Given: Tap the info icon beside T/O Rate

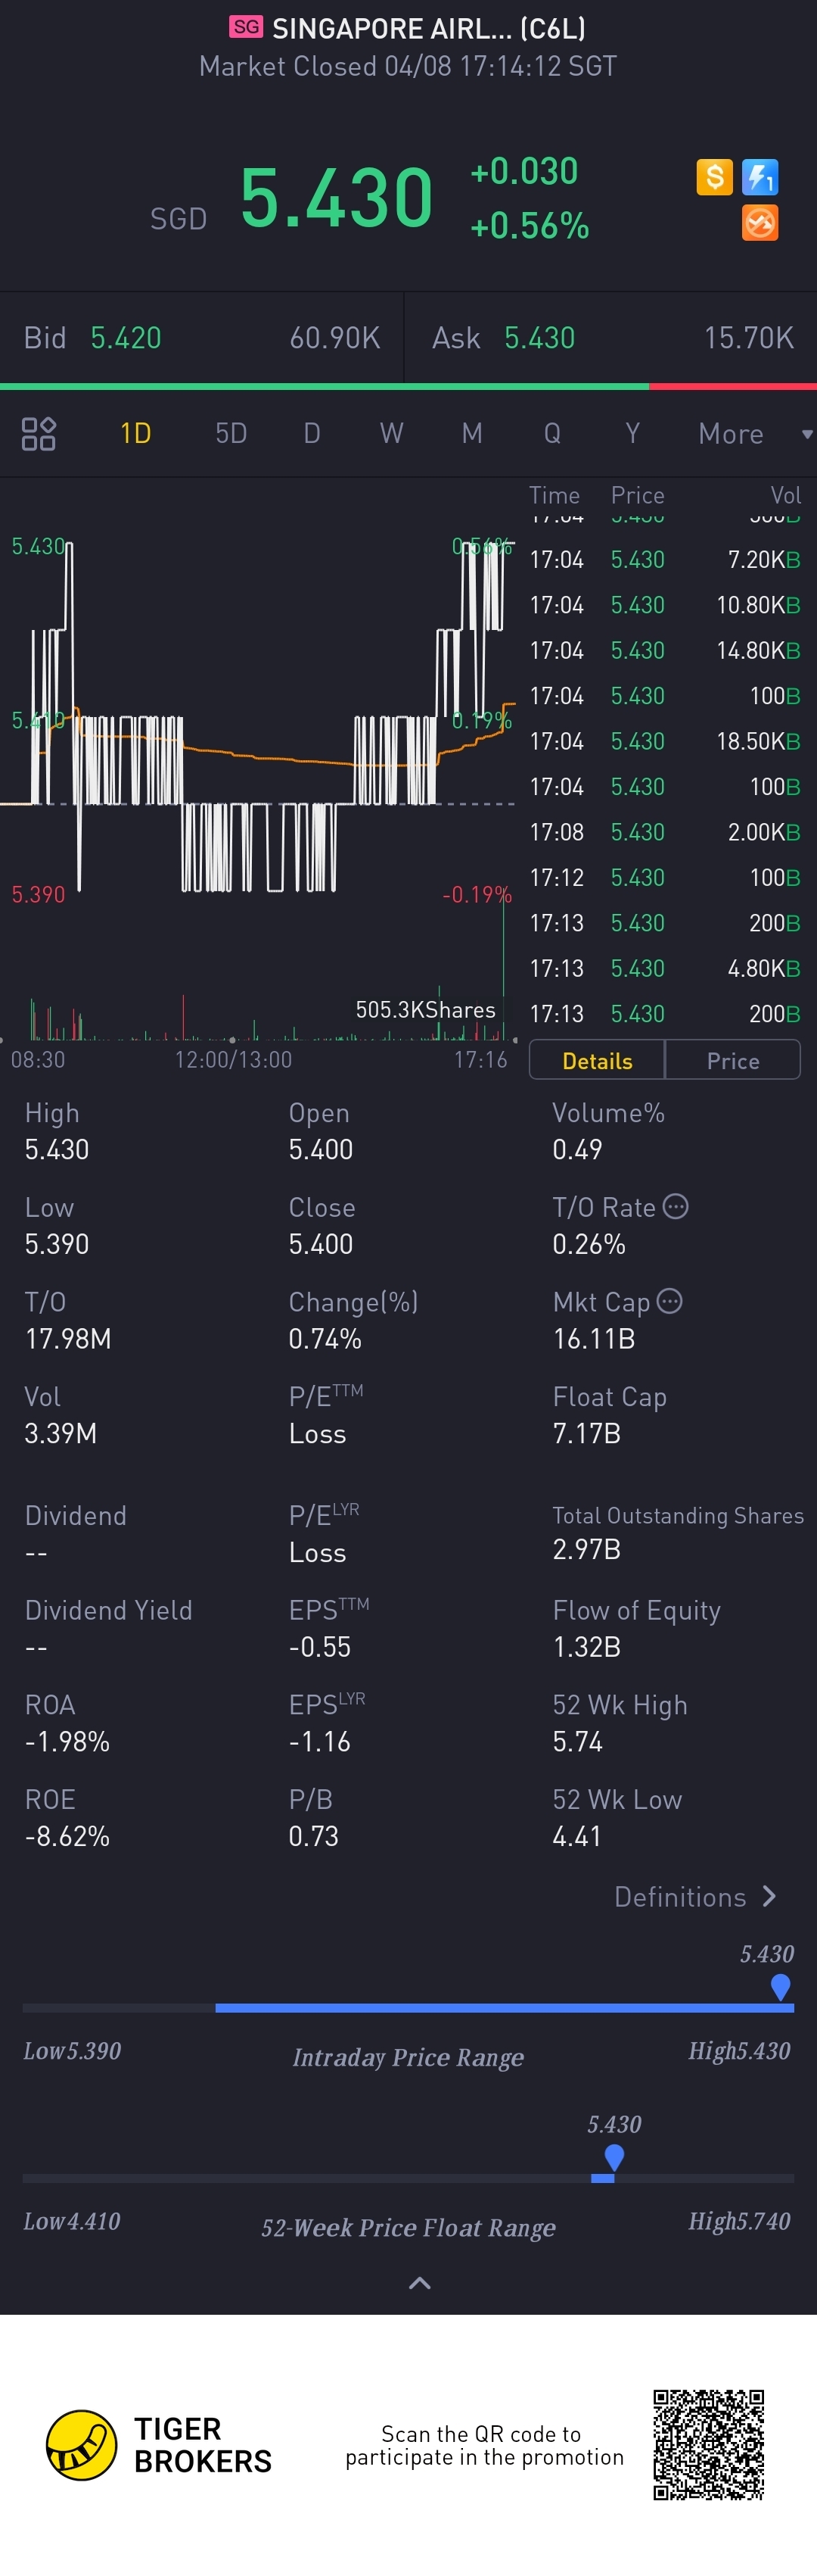Looking at the screenshot, I should (x=676, y=1206).
